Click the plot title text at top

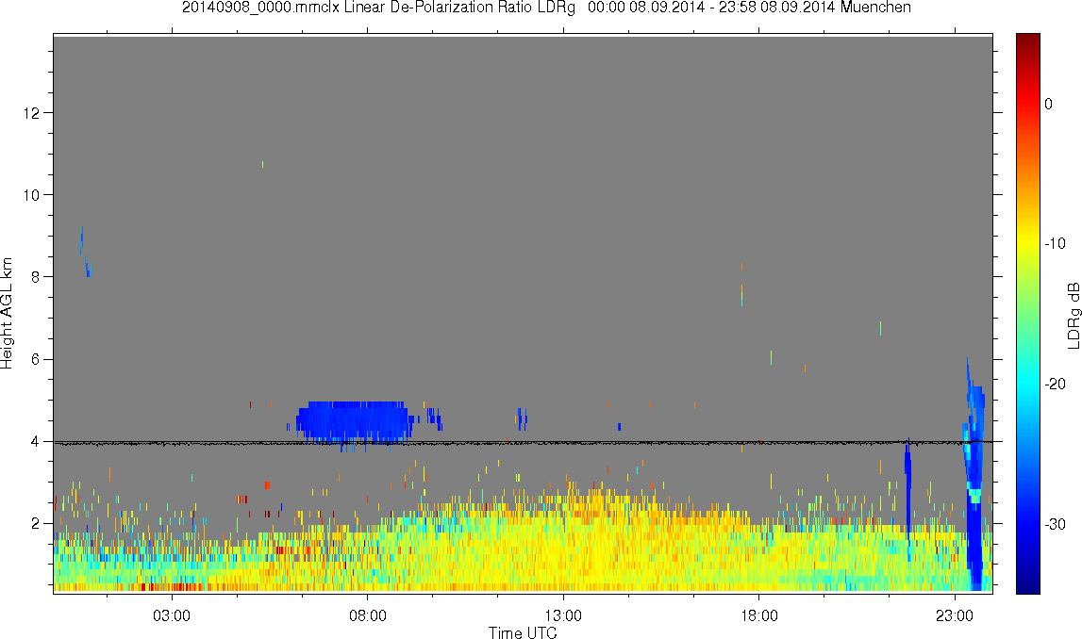[x=546, y=8]
